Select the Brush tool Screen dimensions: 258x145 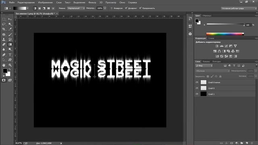(10, 34)
